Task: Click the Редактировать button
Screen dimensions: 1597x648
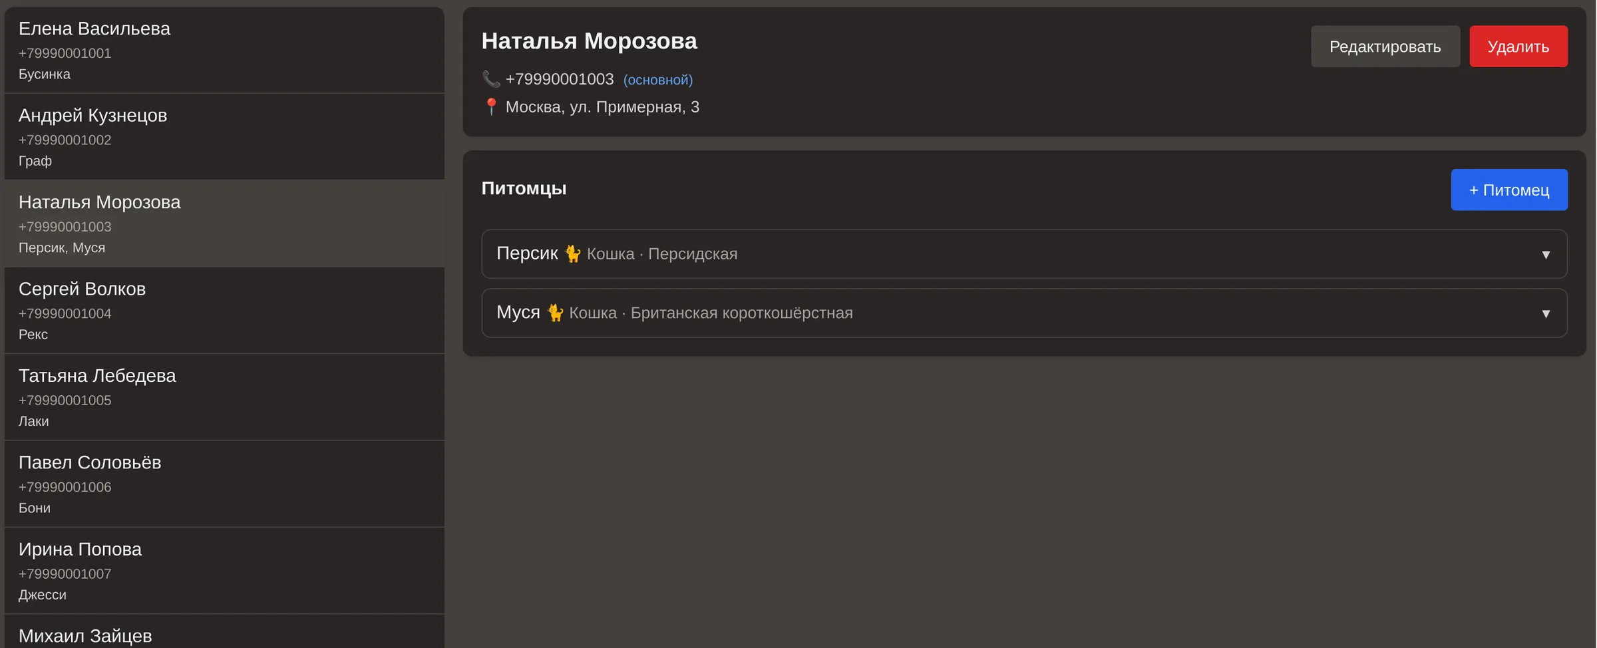Action: [1385, 47]
